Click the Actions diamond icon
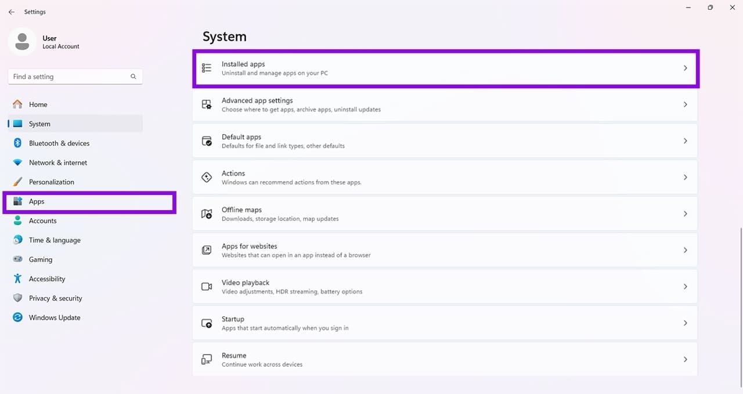Image resolution: width=743 pixels, height=394 pixels. (x=207, y=178)
